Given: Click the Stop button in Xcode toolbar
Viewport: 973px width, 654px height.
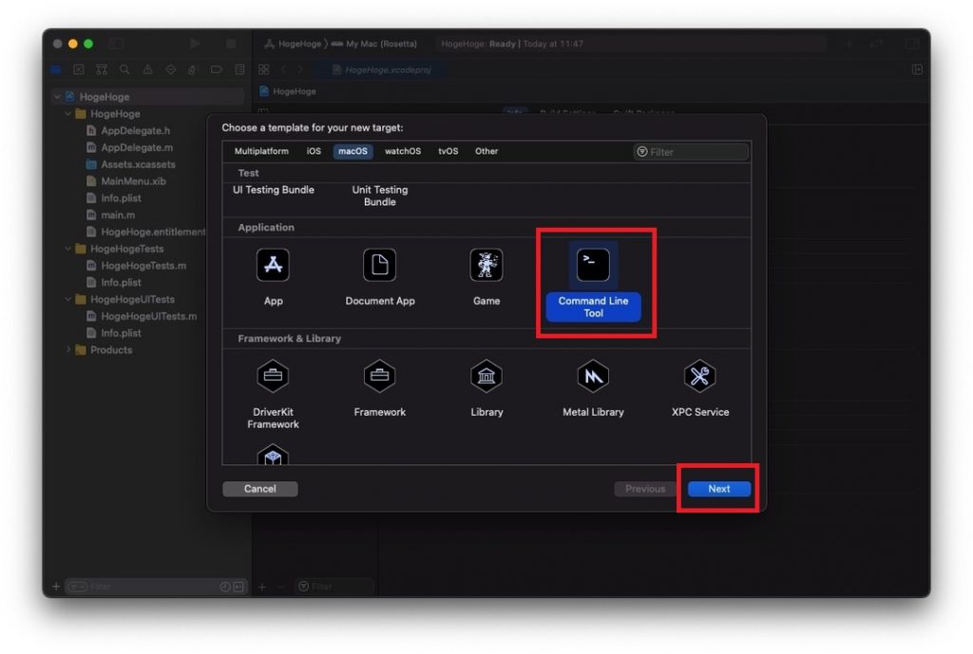Looking at the screenshot, I should (231, 44).
